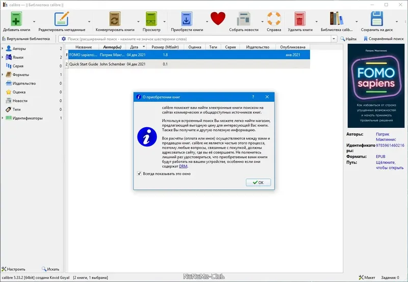
Task: Select FOMO sapiens book row
Action: (x=187, y=55)
